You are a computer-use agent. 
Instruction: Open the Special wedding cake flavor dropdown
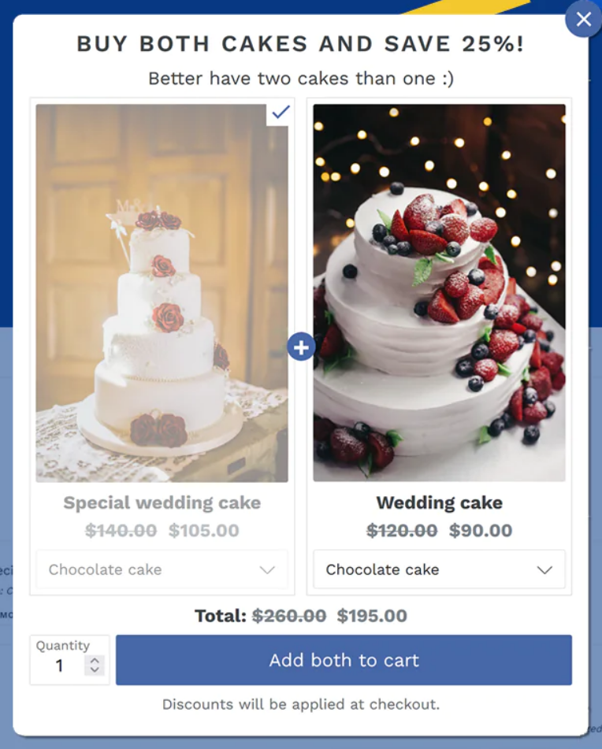[x=162, y=569]
